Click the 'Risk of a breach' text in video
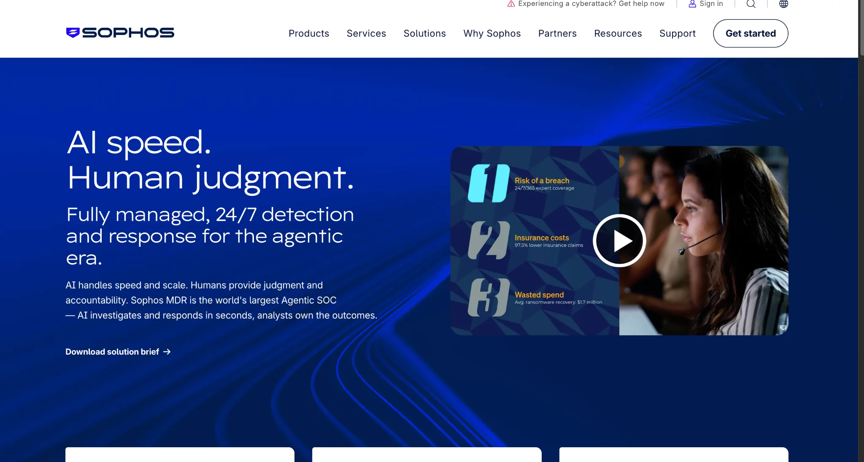This screenshot has height=462, width=864. [542, 180]
